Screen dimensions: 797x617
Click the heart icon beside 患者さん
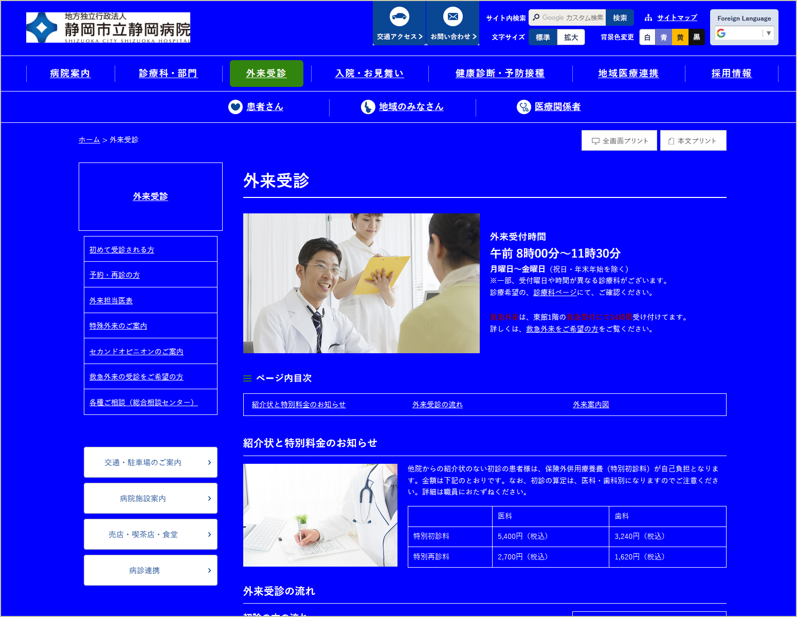point(235,106)
